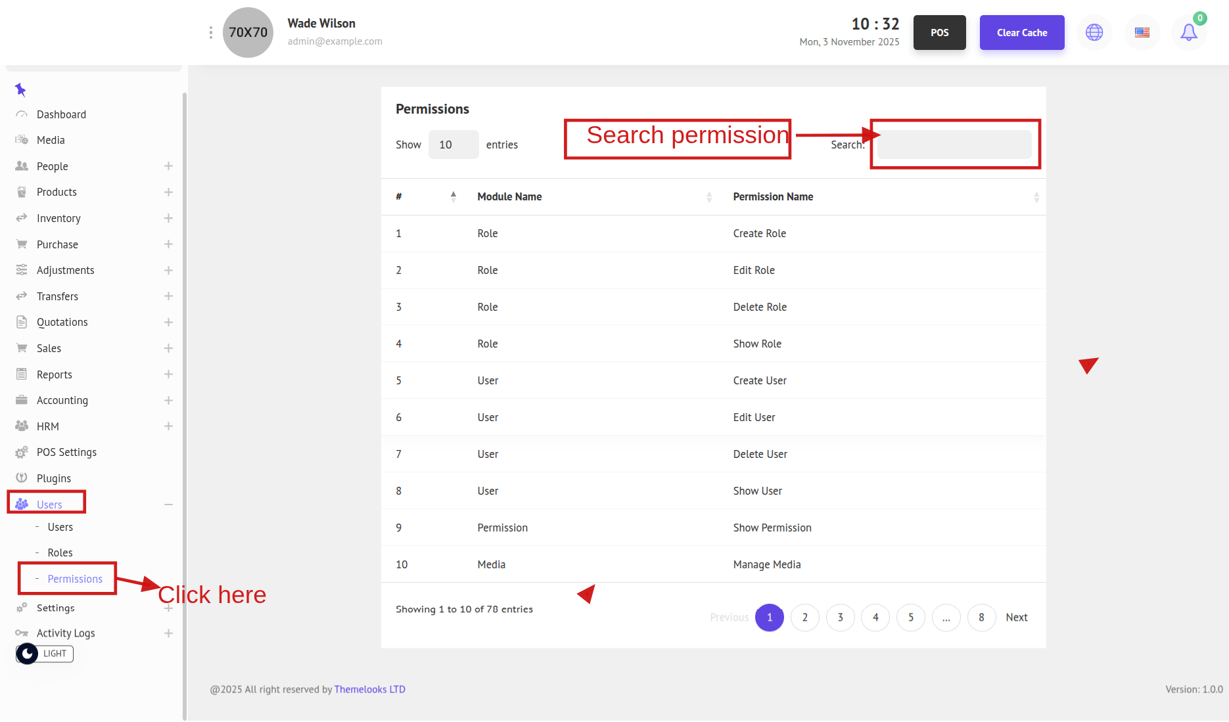The height and width of the screenshot is (722, 1229).
Task: Click the Plugins plug icon
Action: click(x=22, y=478)
